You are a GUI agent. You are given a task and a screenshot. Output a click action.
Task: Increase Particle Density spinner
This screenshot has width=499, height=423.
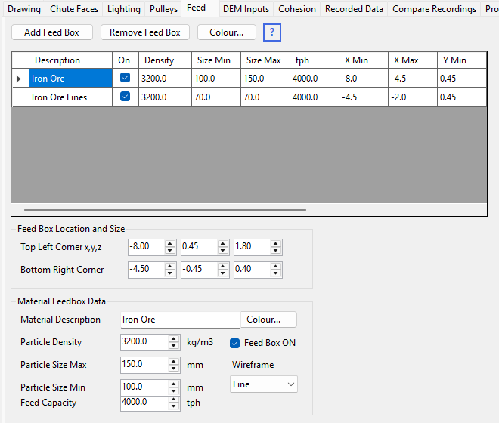[173, 339]
